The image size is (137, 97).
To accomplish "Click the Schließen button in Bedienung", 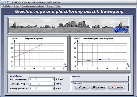I will click(x=117, y=87).
